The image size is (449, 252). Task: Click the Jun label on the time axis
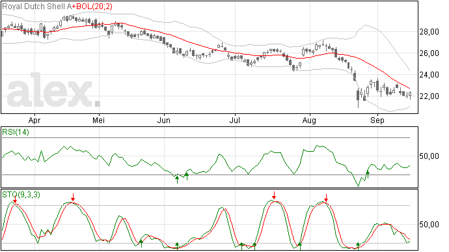164,120
